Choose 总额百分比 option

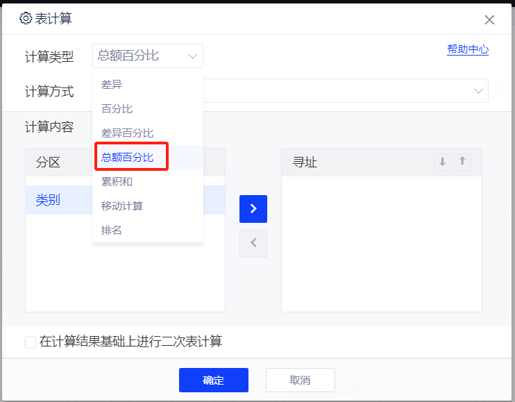point(127,158)
